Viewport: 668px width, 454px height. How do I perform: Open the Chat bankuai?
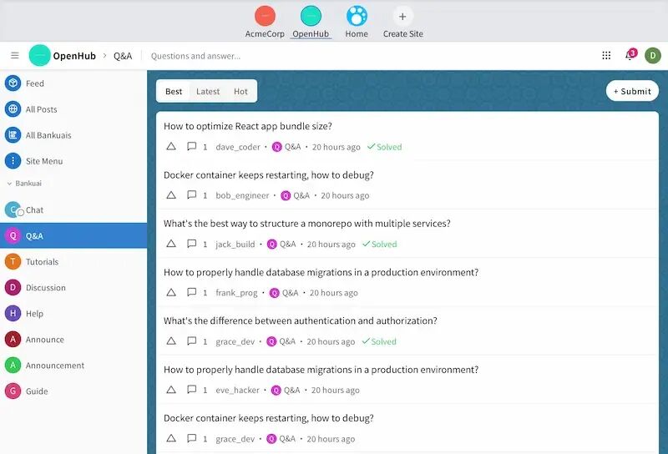pos(73,210)
